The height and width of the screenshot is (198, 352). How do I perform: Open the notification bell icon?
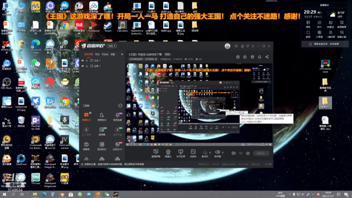coord(260,57)
